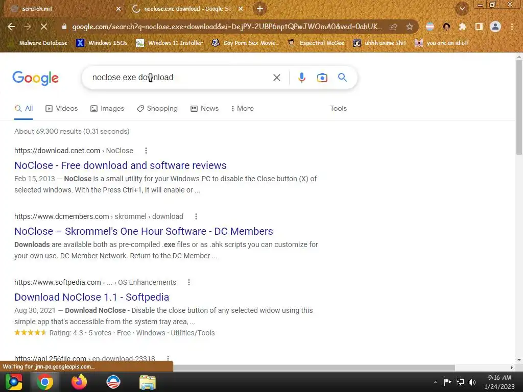Open the network icon in system tray

(x=460, y=382)
